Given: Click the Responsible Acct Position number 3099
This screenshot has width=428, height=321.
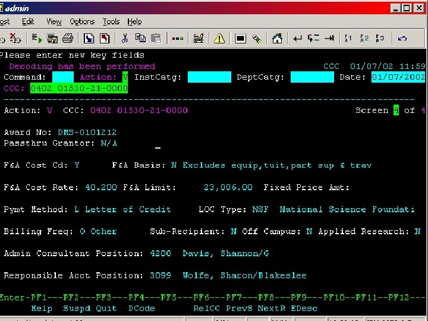Looking at the screenshot, I should point(160,275).
